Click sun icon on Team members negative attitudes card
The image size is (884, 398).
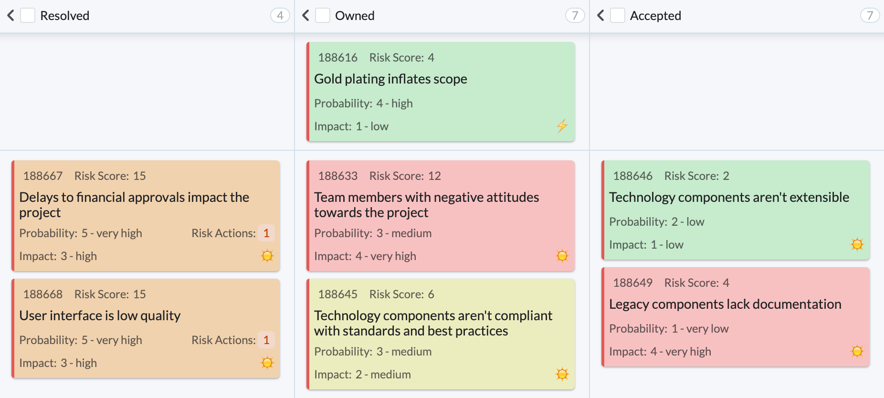[x=562, y=256]
